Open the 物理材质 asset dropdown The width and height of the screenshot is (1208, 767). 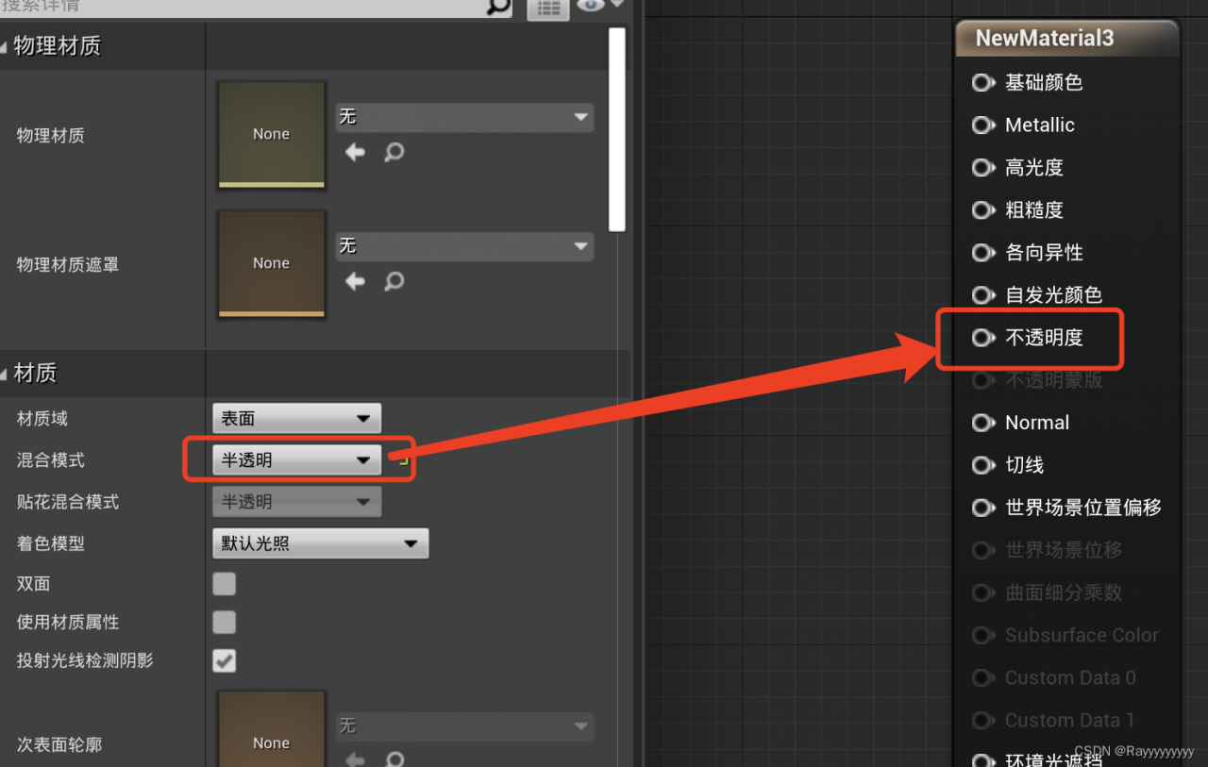[x=464, y=117]
